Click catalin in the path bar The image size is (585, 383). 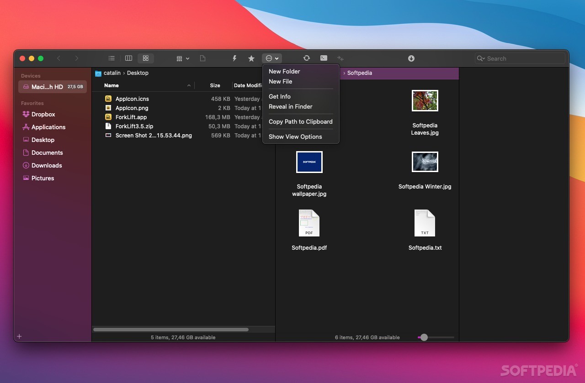tap(112, 73)
